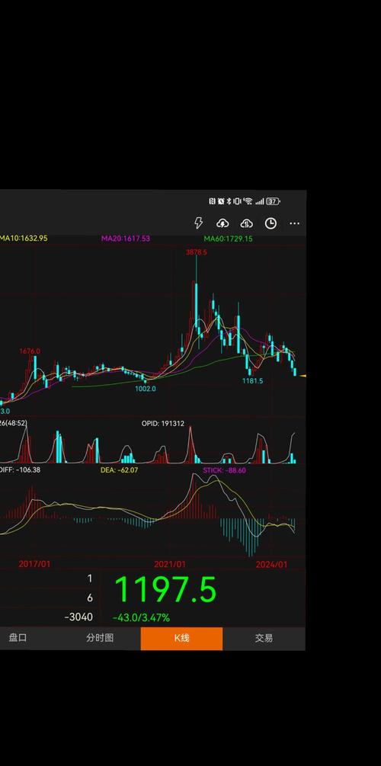The width and height of the screenshot is (381, 766).
Task: Tap the OPID: 191312 volume panel label
Action: (x=163, y=424)
